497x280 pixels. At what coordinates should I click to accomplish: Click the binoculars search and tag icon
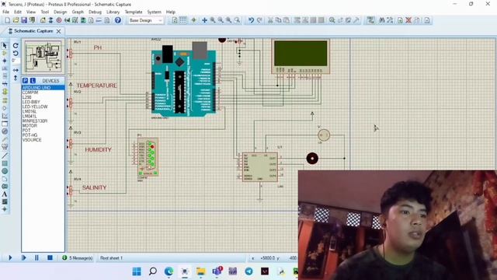[382, 20]
